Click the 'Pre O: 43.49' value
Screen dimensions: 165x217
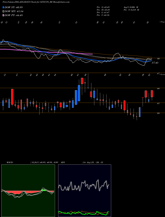pyautogui.click(x=103, y=7)
